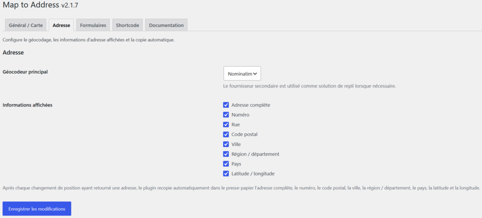Click the Latitude / longitude label text

(253, 174)
